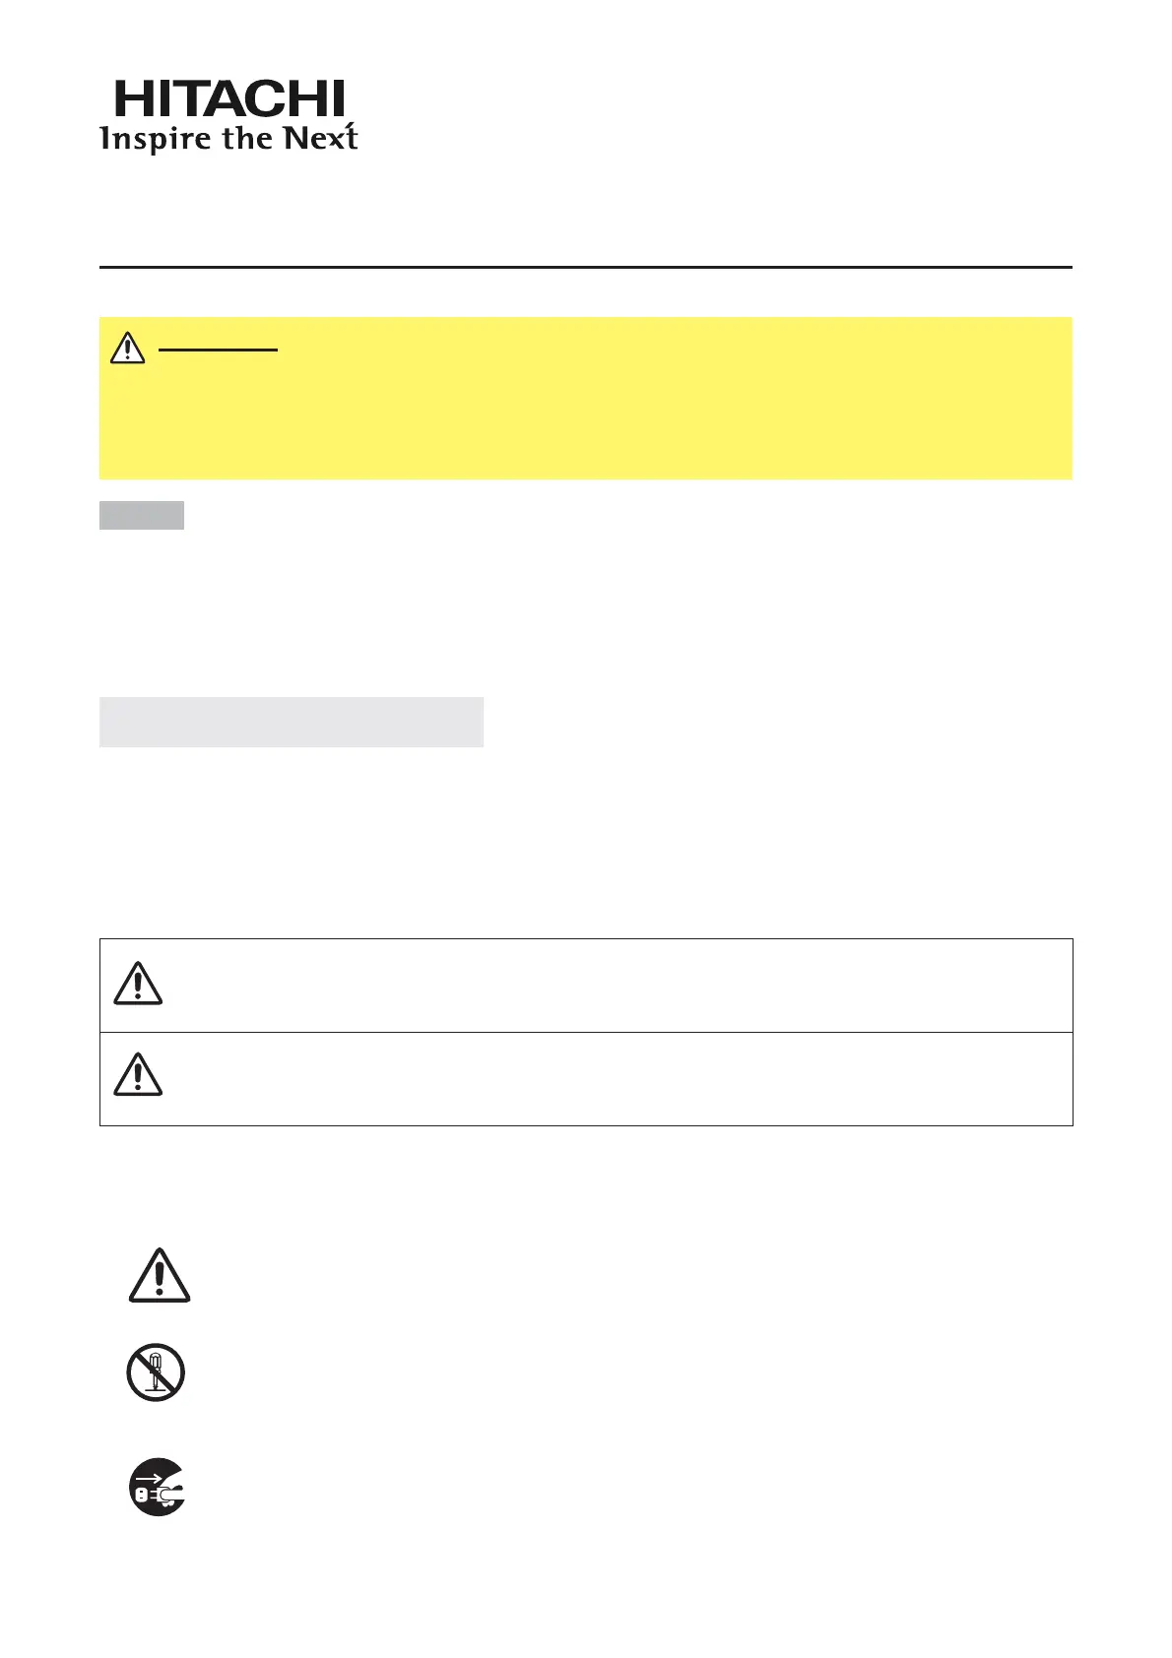1172x1658 pixels.
Task: Click the 'Inspire the Next' tagline
Action: click(x=228, y=139)
